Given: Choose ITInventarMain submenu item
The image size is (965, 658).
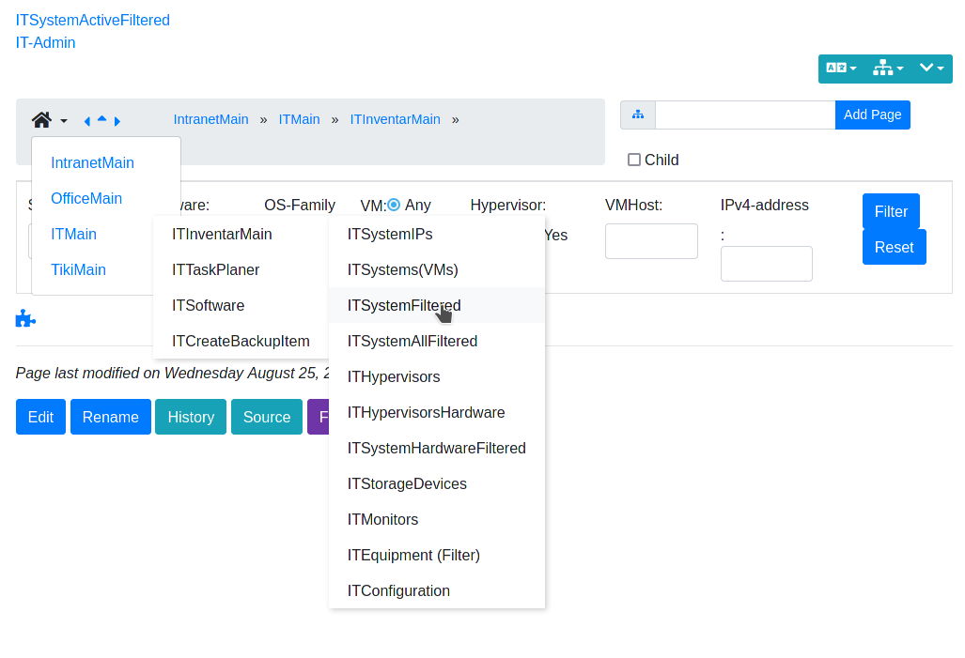Looking at the screenshot, I should pos(241,235).
